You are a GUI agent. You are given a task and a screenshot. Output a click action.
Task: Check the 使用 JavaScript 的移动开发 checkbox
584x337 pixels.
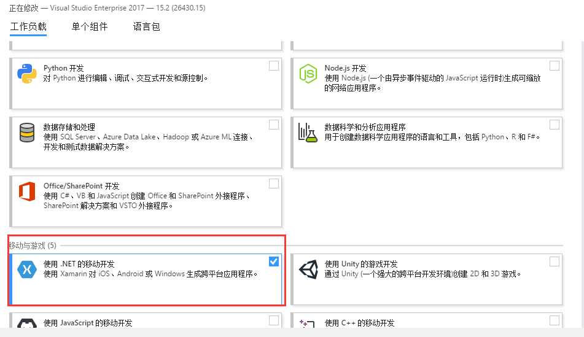click(274, 320)
